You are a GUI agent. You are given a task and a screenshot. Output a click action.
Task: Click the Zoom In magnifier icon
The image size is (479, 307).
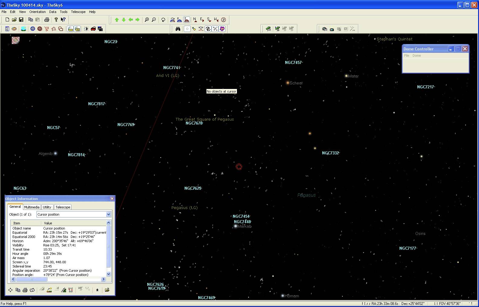147,20
